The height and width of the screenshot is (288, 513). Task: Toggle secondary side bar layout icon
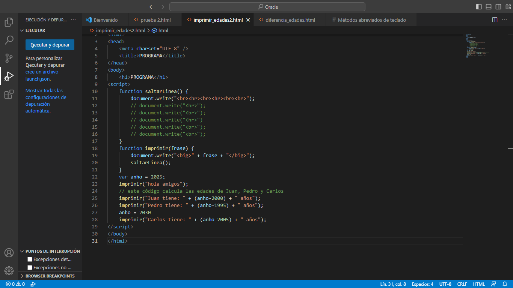coord(498,7)
